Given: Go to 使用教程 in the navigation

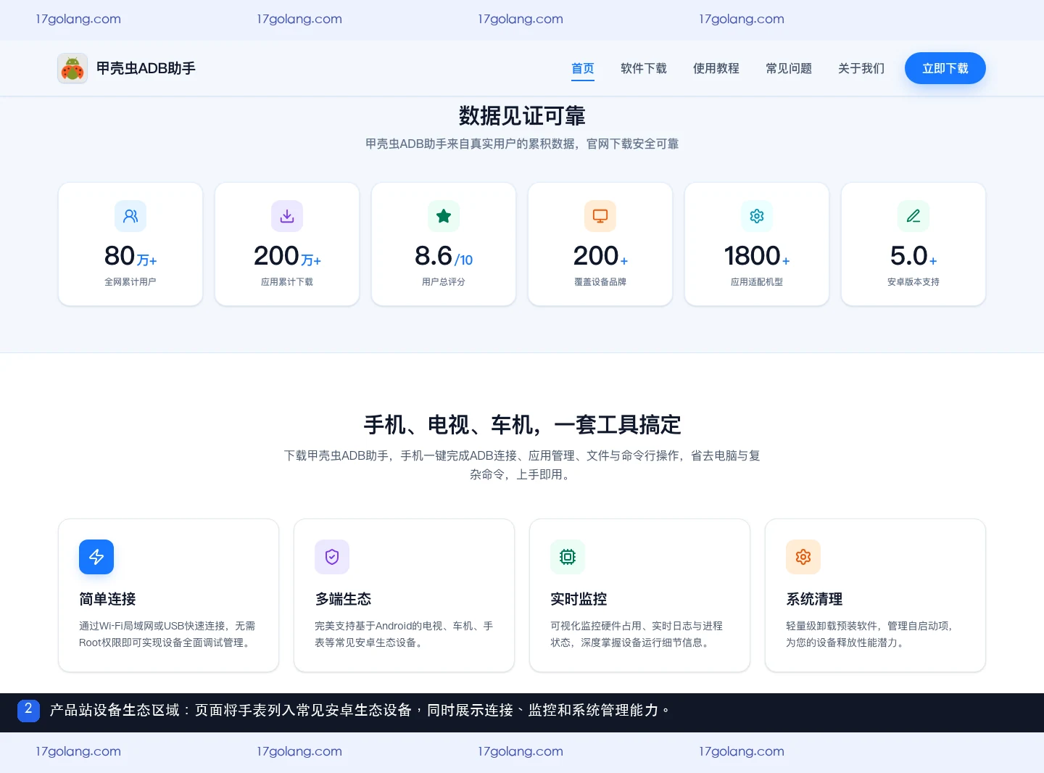Looking at the screenshot, I should (x=716, y=68).
